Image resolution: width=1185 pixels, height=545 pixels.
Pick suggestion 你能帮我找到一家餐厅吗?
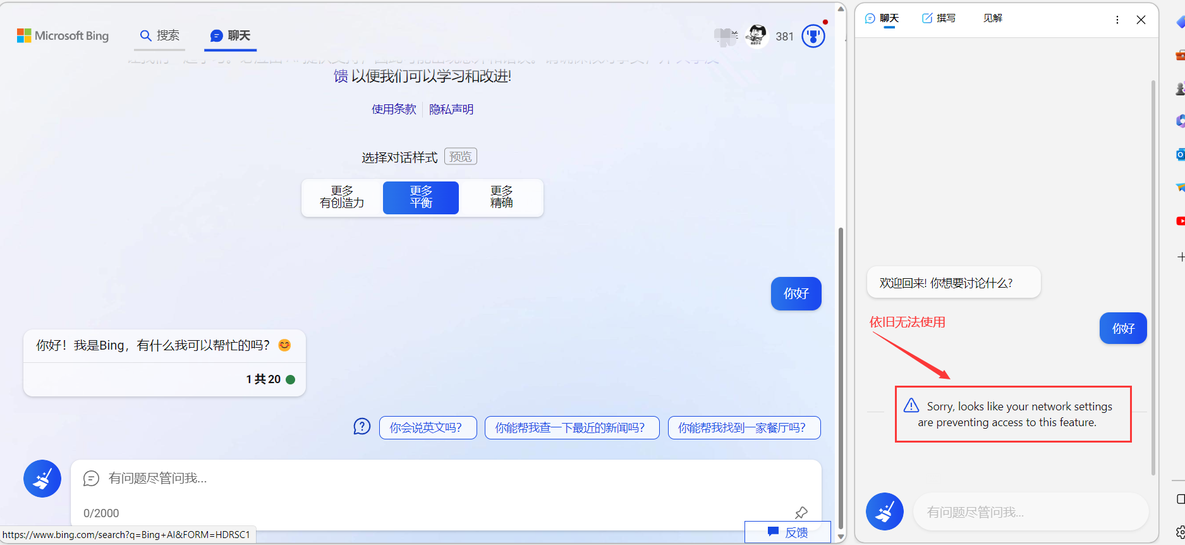click(x=744, y=427)
